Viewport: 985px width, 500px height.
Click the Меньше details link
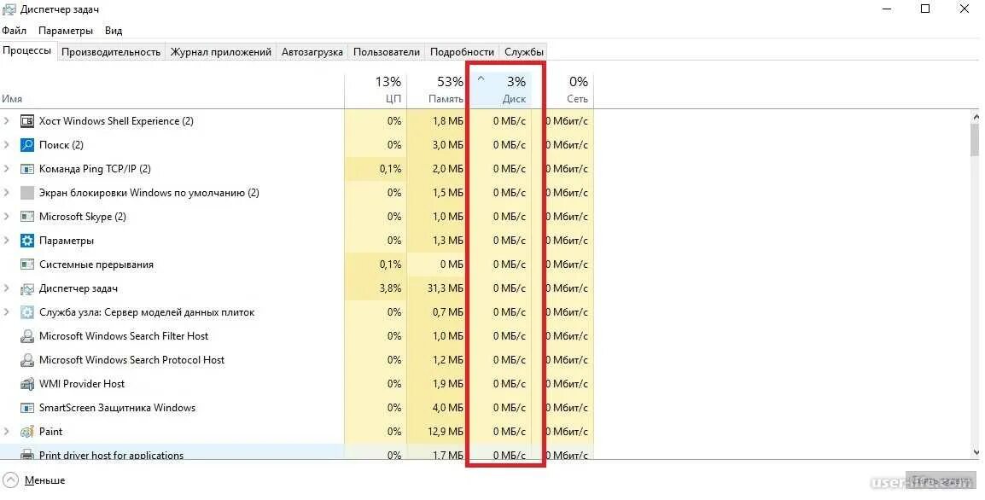(x=44, y=480)
